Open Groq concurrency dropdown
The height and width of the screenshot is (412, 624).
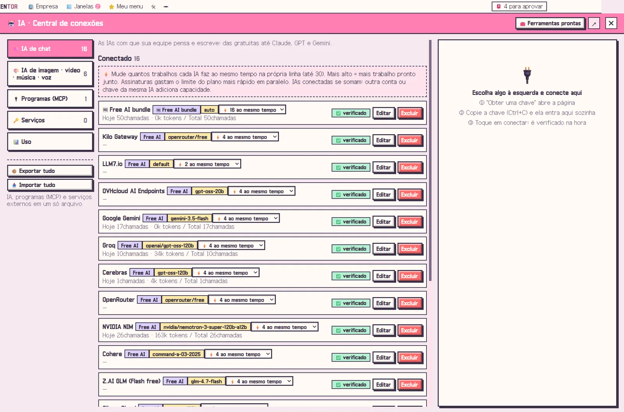tap(232, 245)
